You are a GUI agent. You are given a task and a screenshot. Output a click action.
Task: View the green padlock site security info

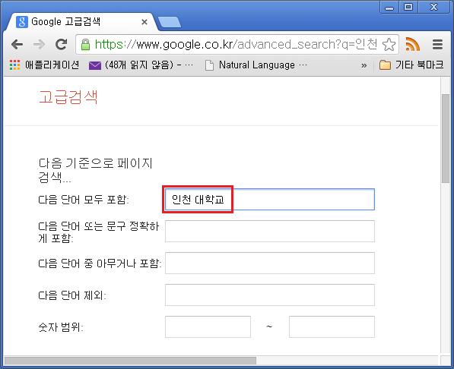click(85, 45)
